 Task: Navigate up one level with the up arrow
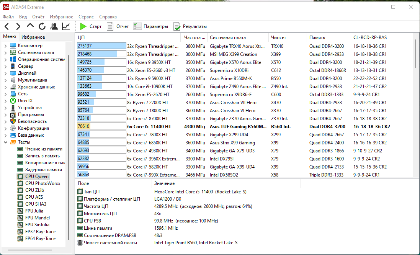pos(30,26)
